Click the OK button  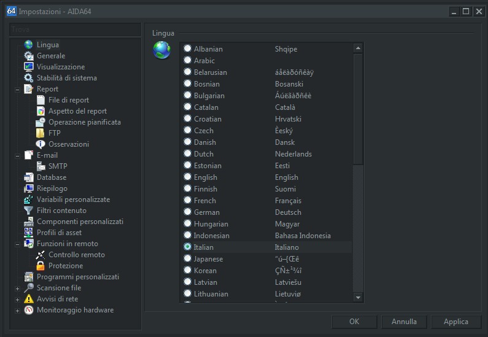coord(354,322)
